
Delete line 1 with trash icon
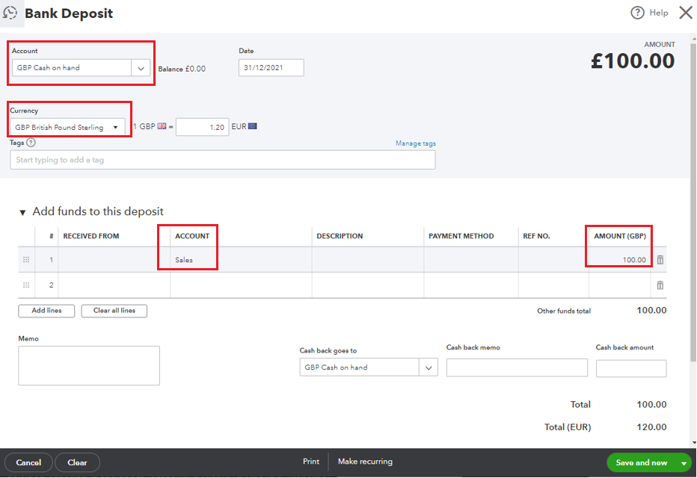point(660,260)
